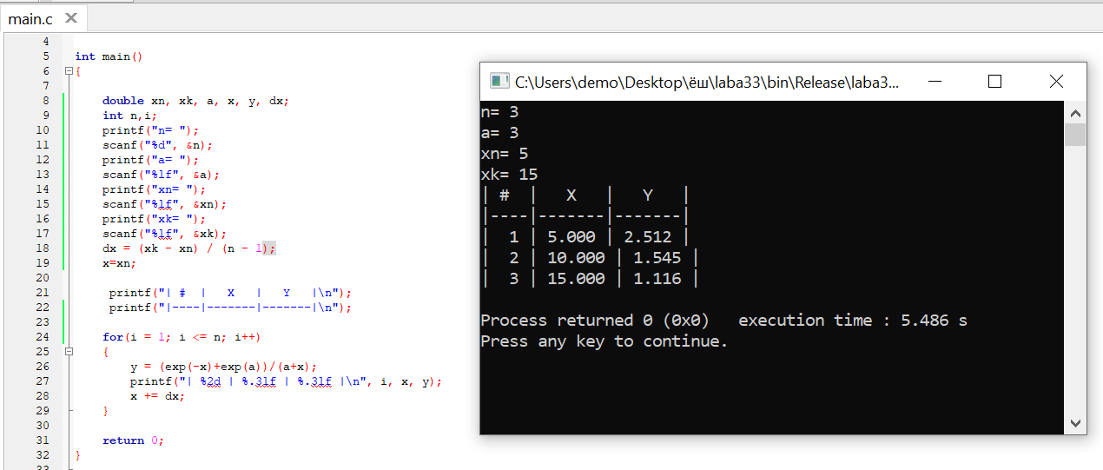Collapse the main function fold marker at line 6
This screenshot has height=470, width=1103.
click(69, 71)
